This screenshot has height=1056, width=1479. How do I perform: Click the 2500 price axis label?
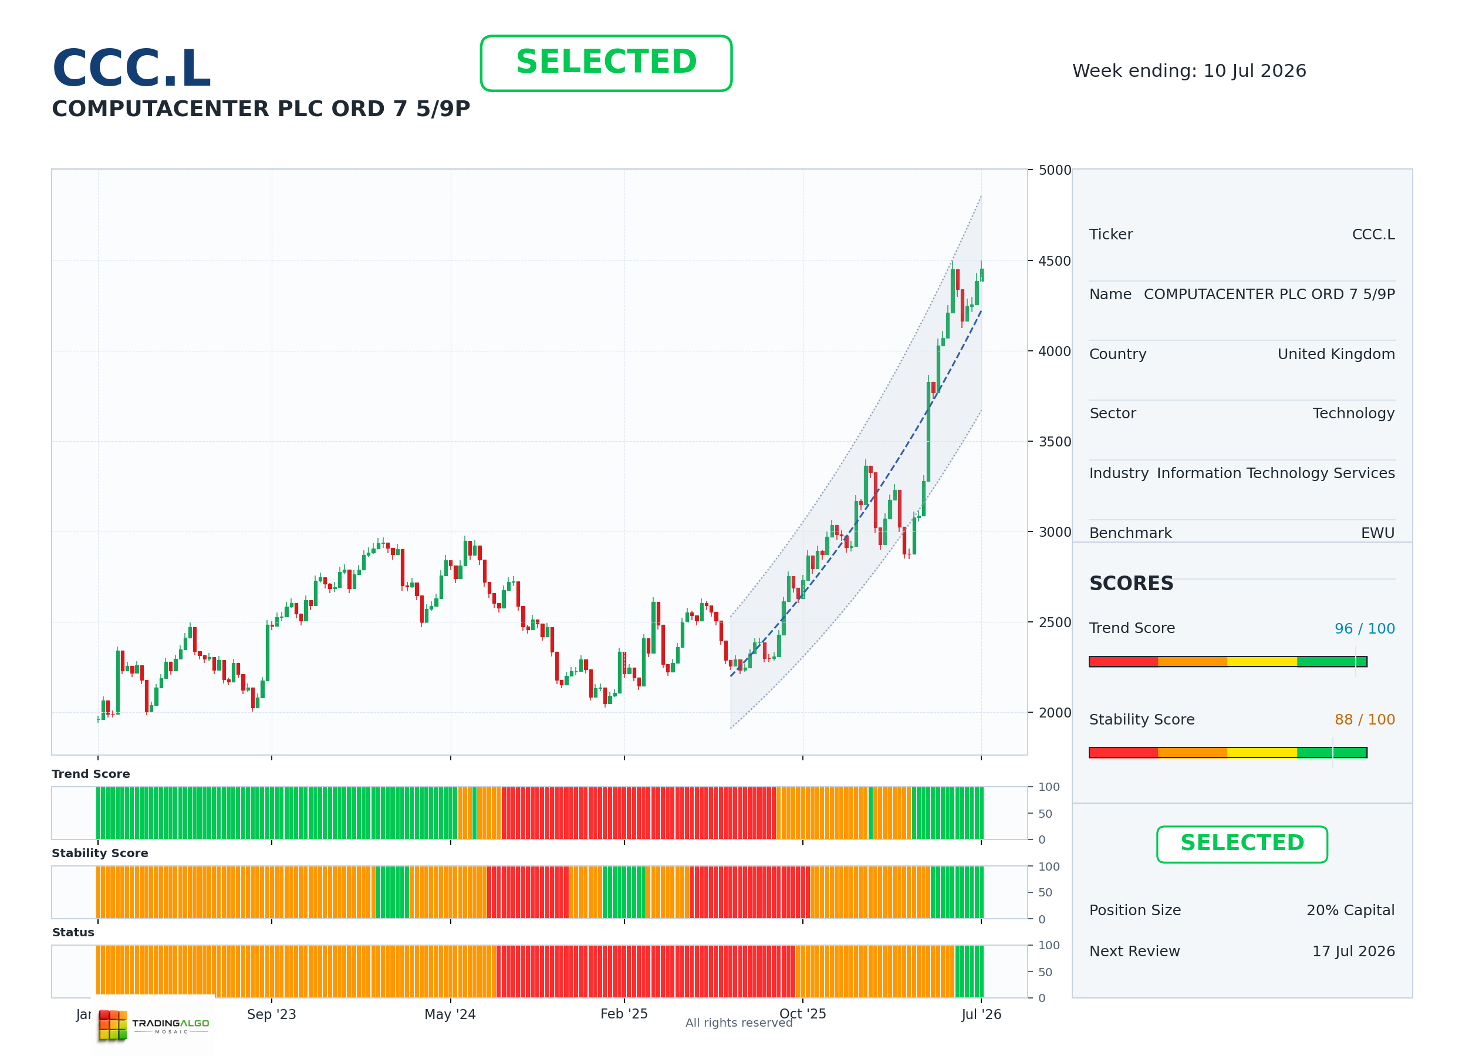tap(1054, 623)
